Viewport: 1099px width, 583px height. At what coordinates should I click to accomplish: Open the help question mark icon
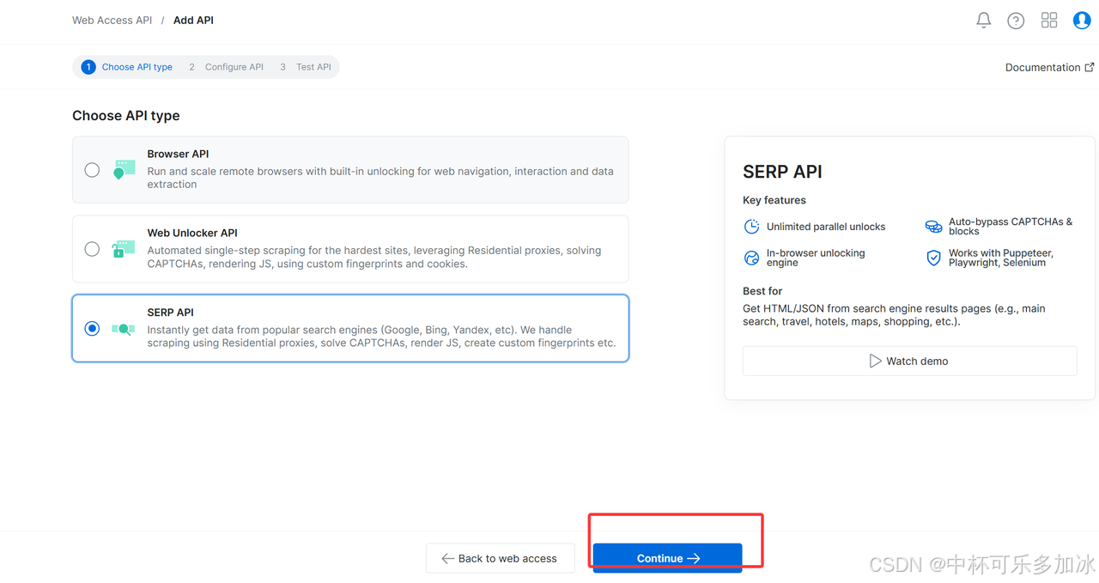(x=1016, y=21)
